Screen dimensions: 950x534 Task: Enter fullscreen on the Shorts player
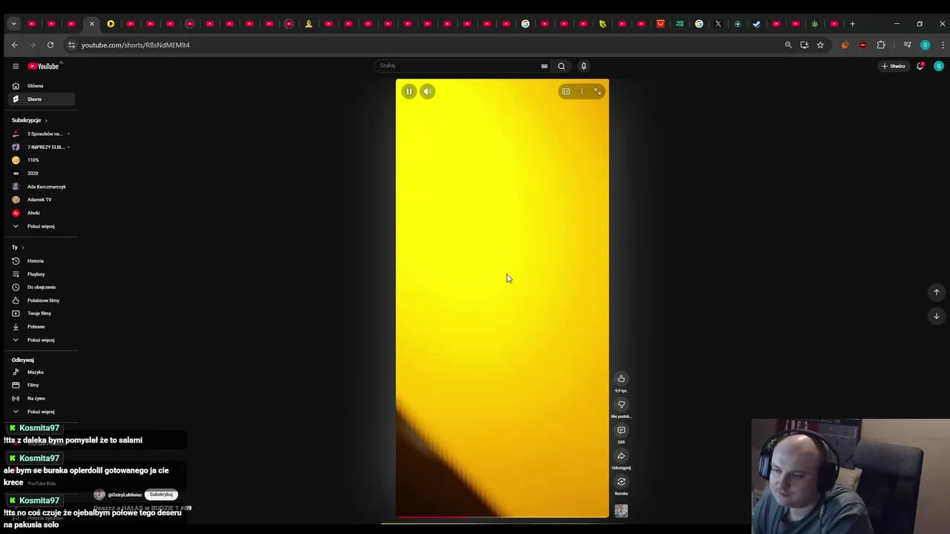(x=597, y=91)
